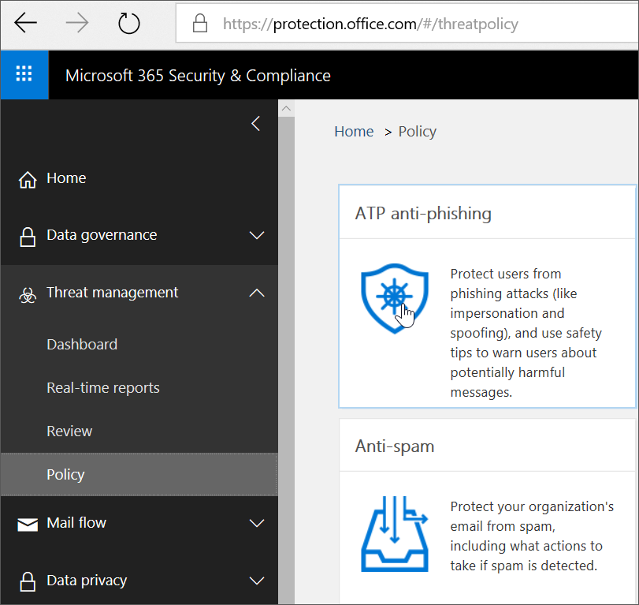Image resolution: width=639 pixels, height=605 pixels.
Task: Click the ATP anti-phishing description text
Action: pyautogui.click(x=526, y=333)
